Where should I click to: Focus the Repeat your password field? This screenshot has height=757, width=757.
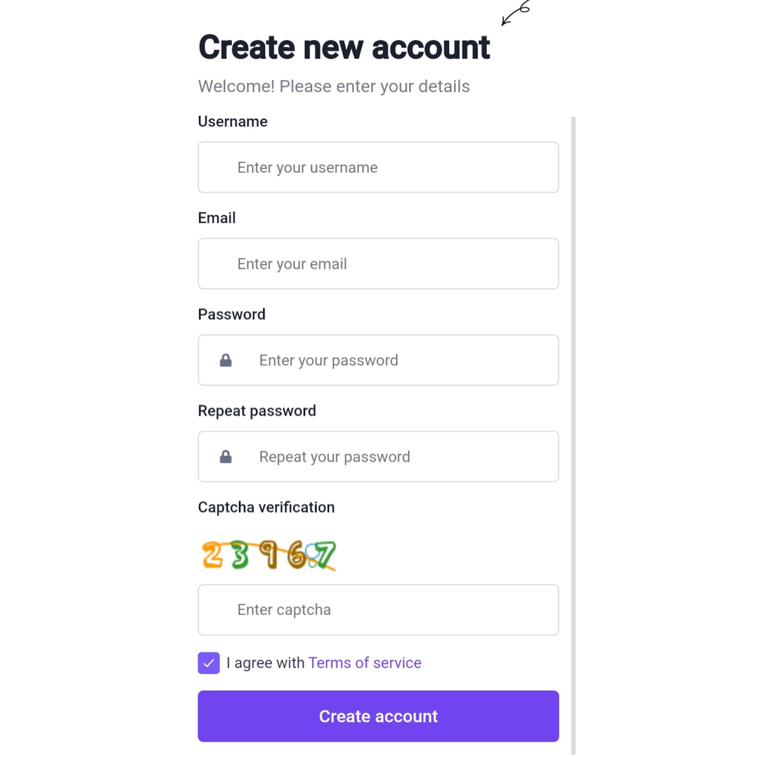tap(378, 457)
